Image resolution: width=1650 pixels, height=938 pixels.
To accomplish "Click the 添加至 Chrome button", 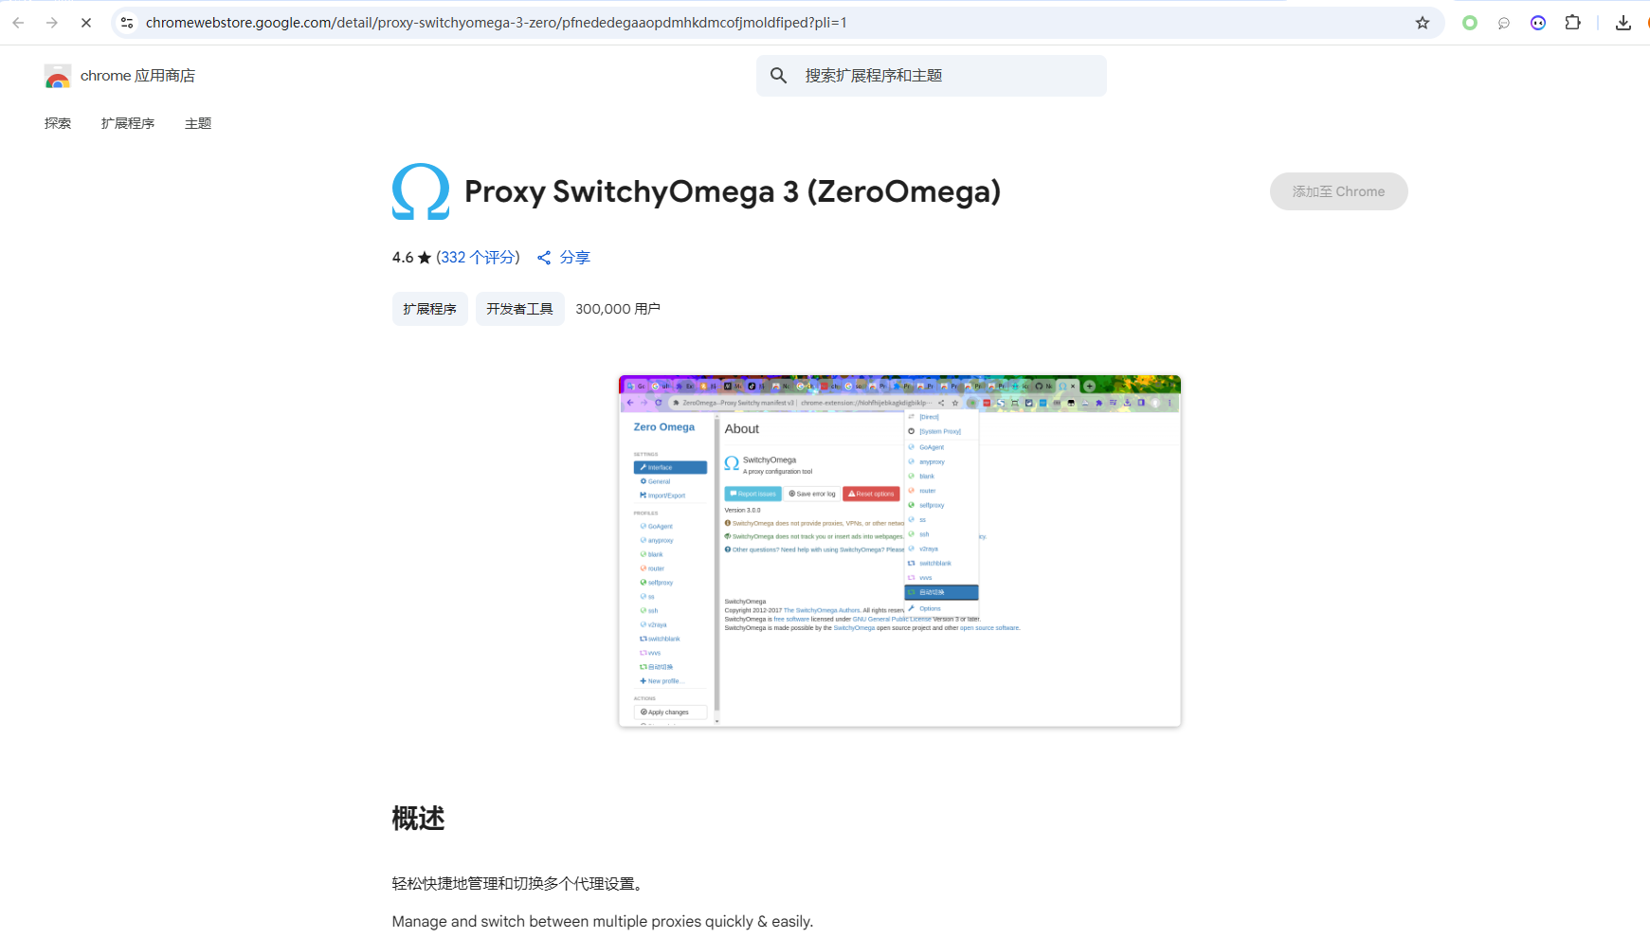I will tap(1338, 191).
